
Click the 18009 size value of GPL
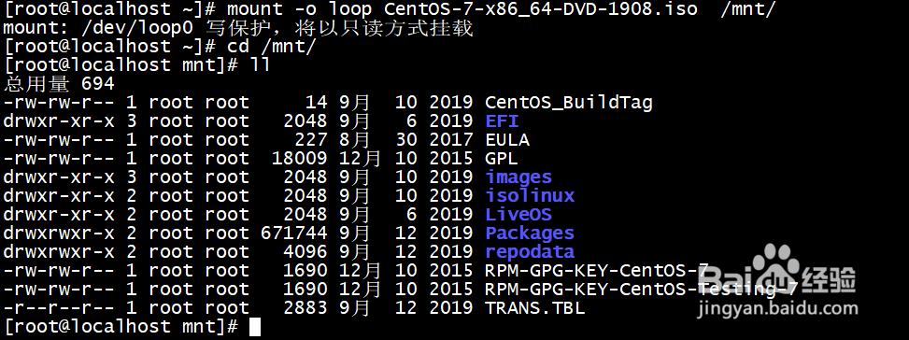(x=299, y=158)
